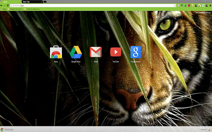Open the Chrome Web Store app

click(x=56, y=52)
